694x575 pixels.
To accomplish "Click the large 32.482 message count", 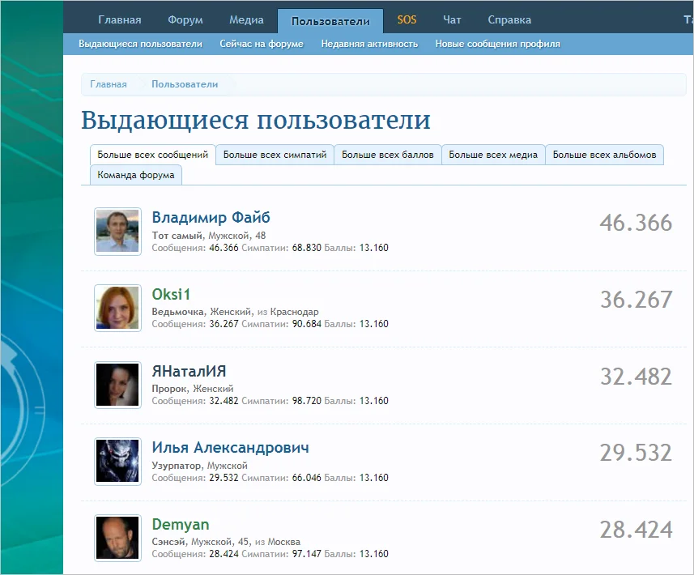I will (x=636, y=377).
